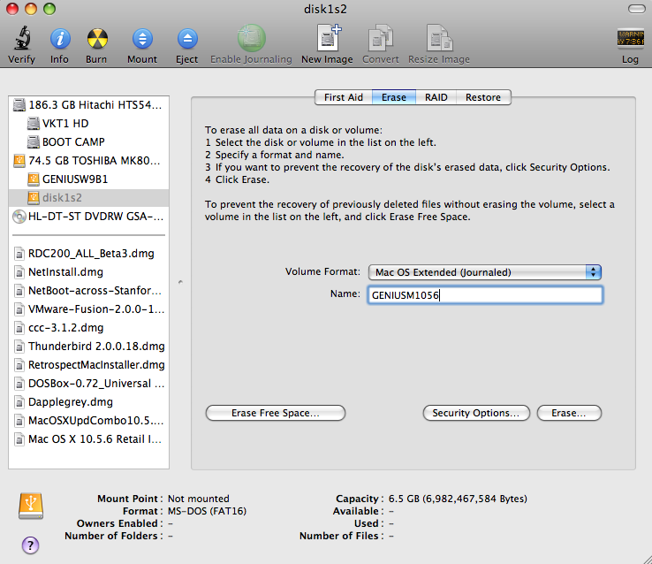Click the Erase... button

pyautogui.click(x=569, y=413)
